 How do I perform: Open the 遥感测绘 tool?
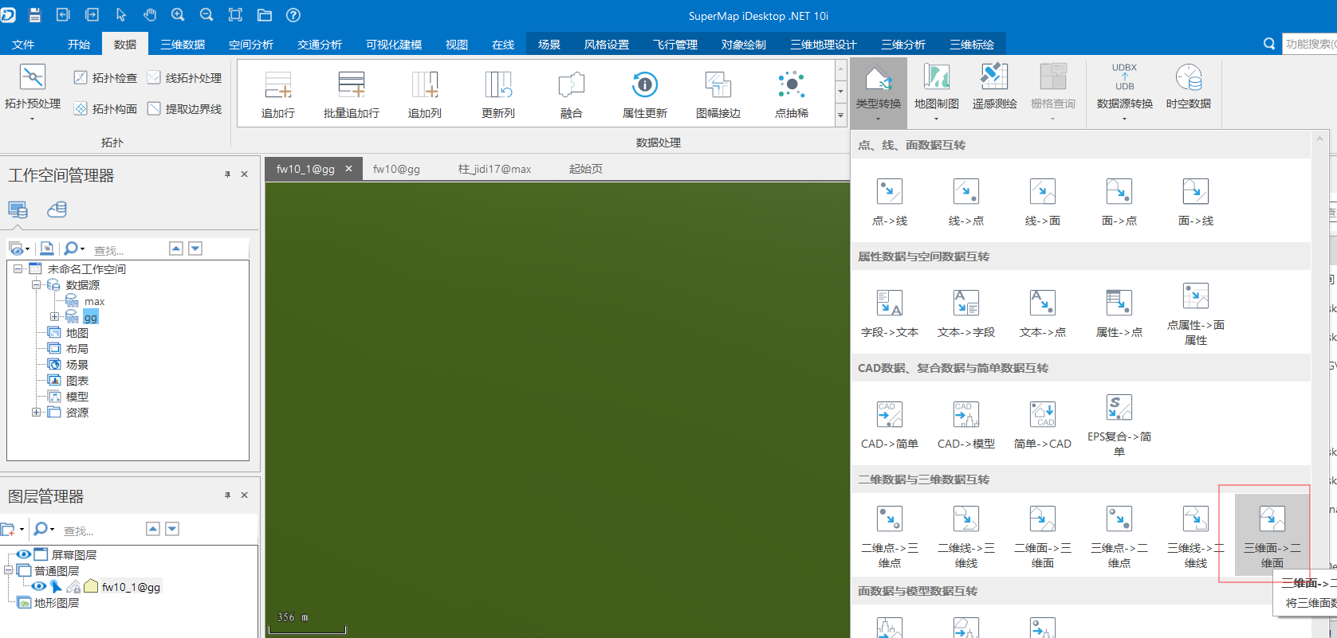(994, 87)
